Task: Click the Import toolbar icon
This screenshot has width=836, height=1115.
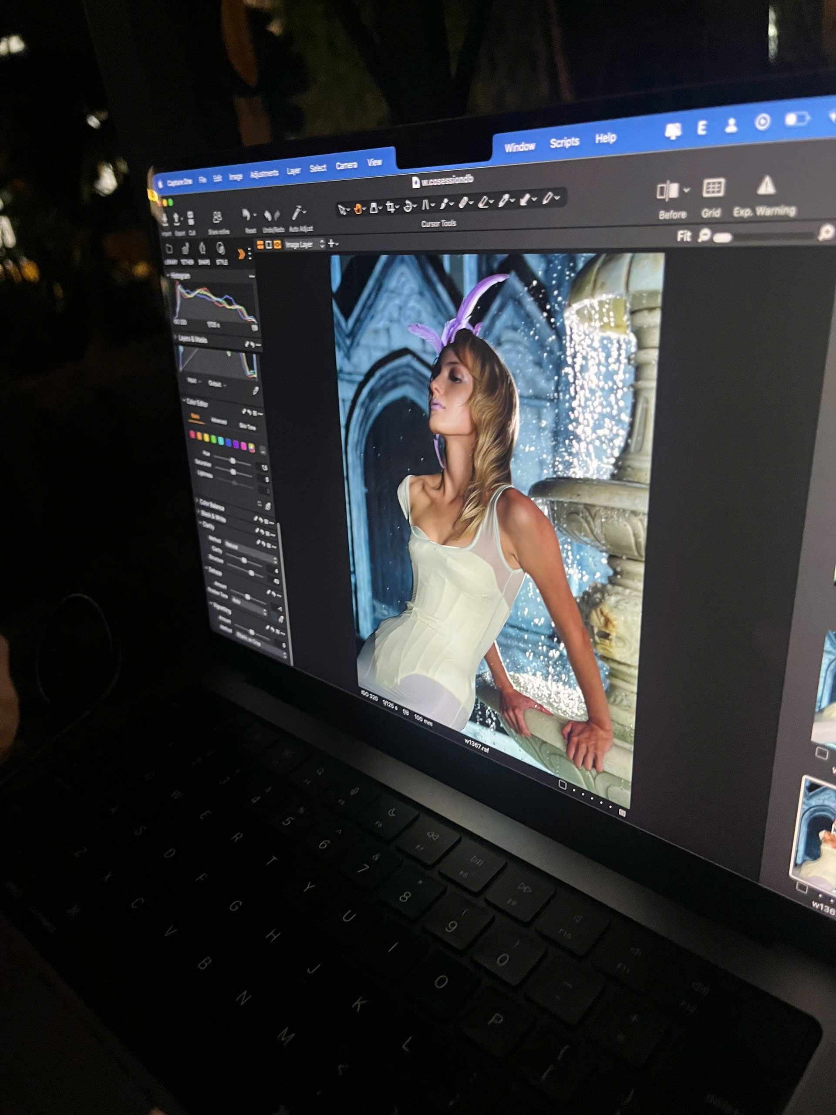Action: [x=166, y=219]
